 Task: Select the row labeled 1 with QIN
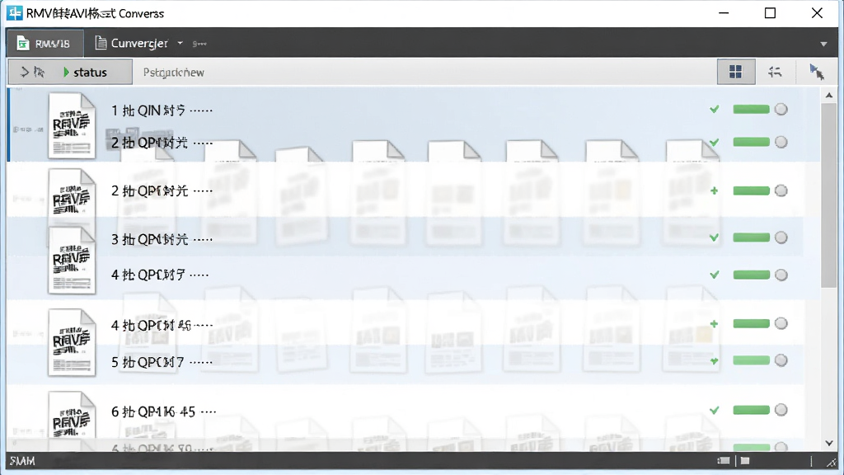(415, 110)
